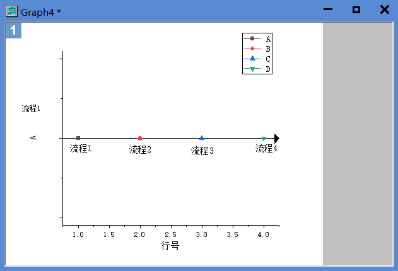398x271 pixels.
Task: Click legend text C
Action: coord(268,59)
